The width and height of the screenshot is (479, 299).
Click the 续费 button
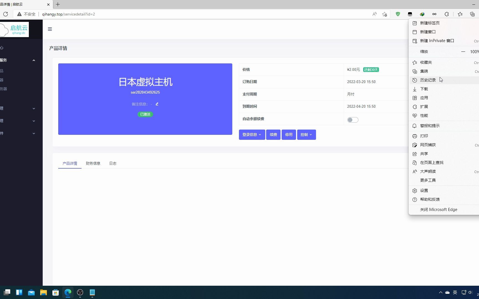[273, 135]
